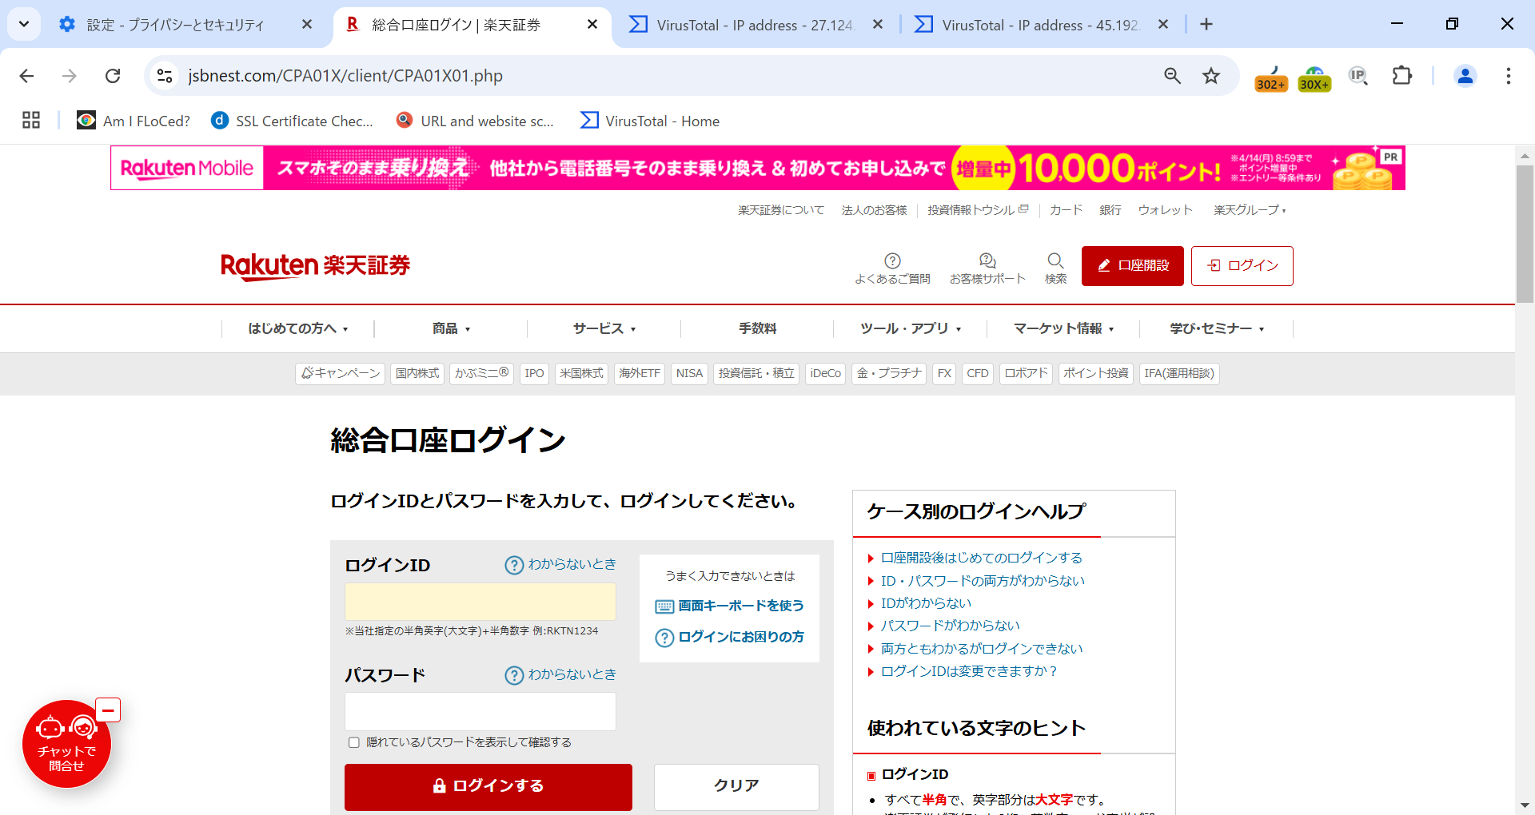Expand the マーケット情報 menu
Screen dimensions: 1535x815
pos(1064,328)
